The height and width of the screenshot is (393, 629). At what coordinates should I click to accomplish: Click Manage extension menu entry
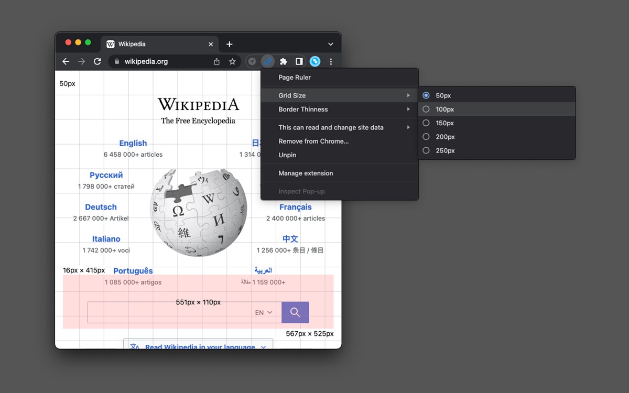point(306,173)
